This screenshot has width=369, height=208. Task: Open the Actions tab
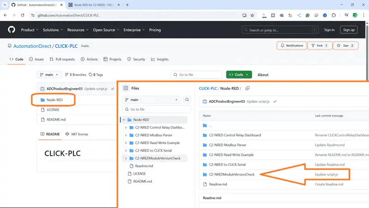[89, 59]
